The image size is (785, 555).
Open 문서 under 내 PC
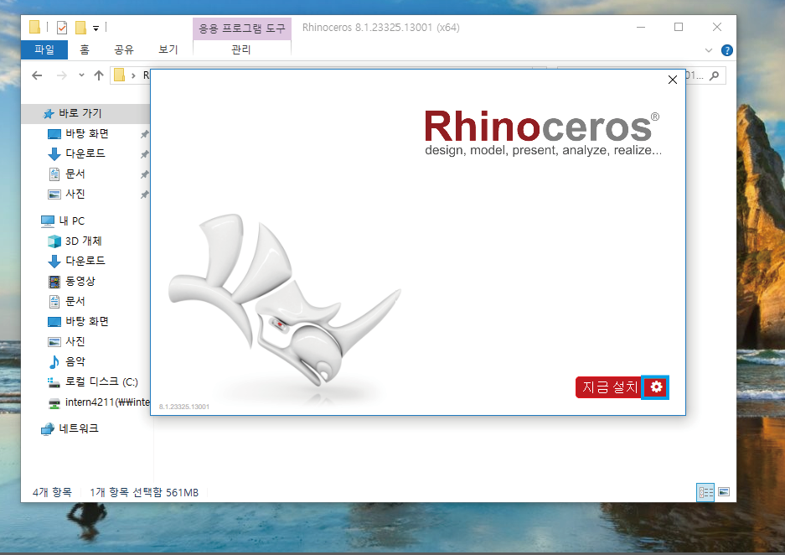click(75, 301)
